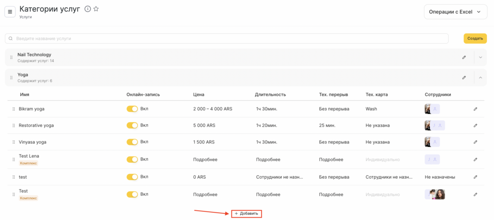Turn off online booking for test service

pyautogui.click(x=132, y=177)
